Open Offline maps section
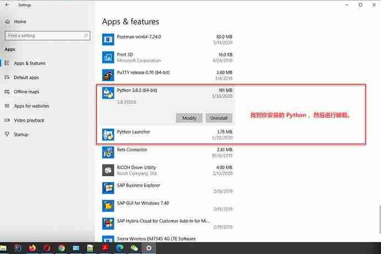 pos(22,92)
